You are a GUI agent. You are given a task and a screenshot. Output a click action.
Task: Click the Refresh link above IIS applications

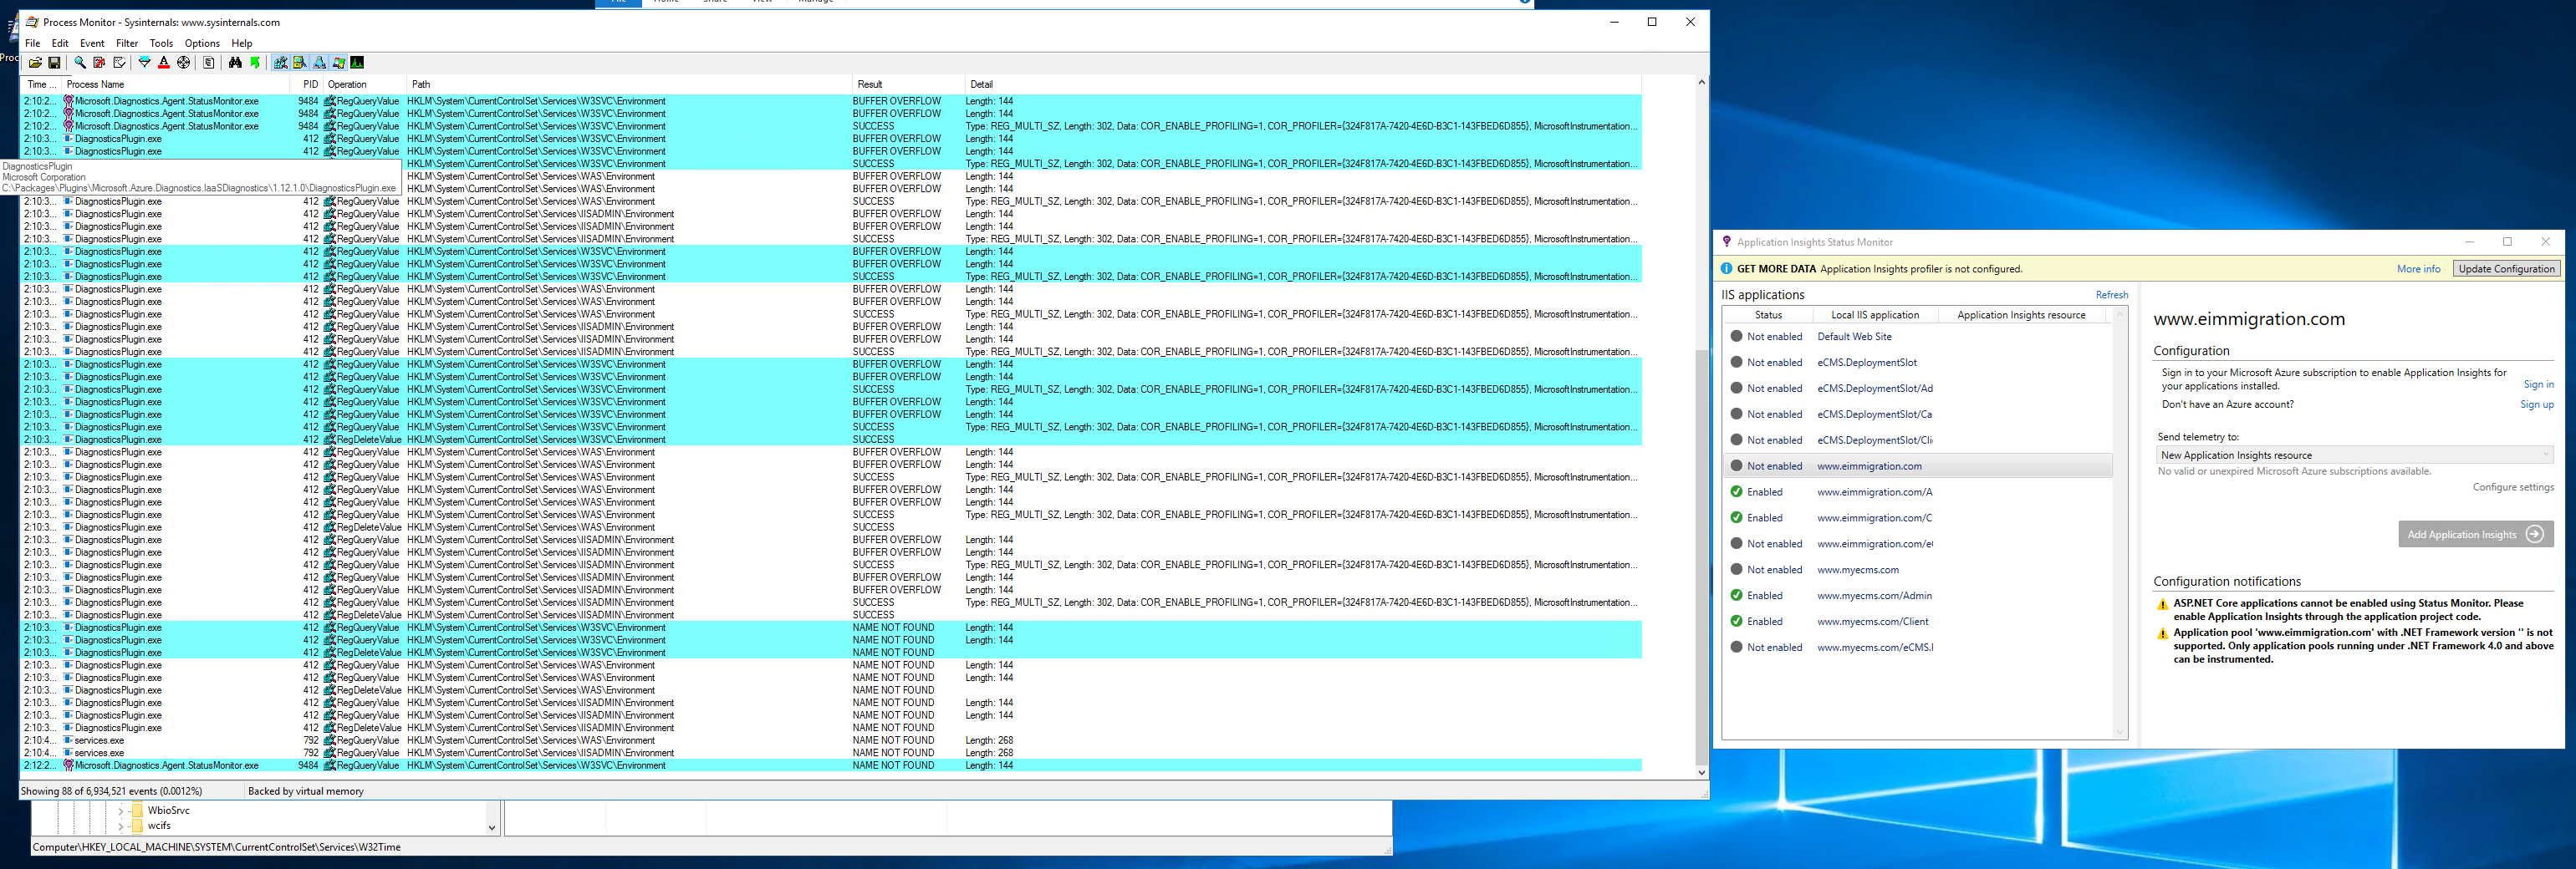[x=2111, y=295]
